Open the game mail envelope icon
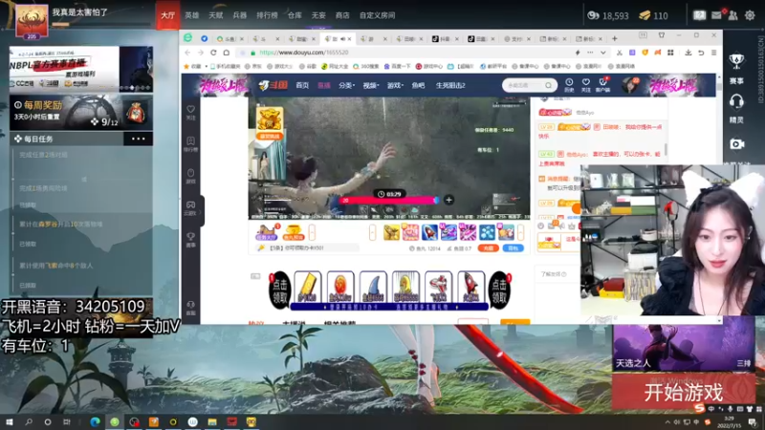Screen dimensions: 765x430 click(716, 15)
